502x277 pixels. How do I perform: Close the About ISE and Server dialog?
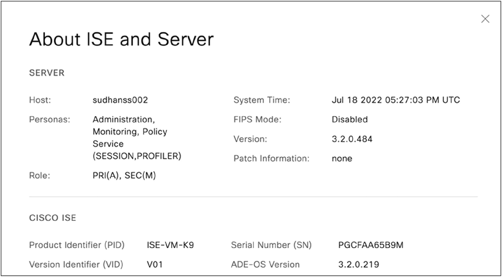tap(485, 19)
